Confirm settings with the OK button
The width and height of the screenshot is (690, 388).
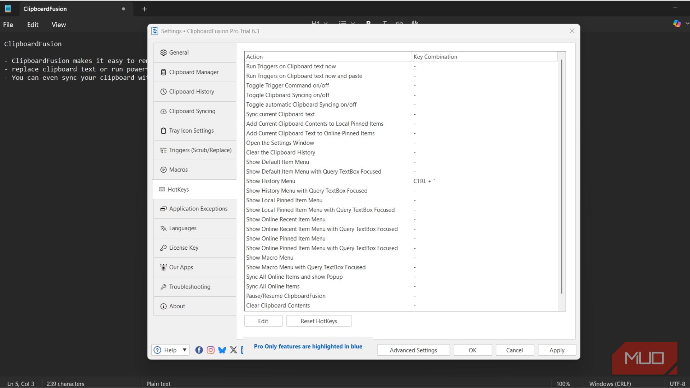[473, 350]
